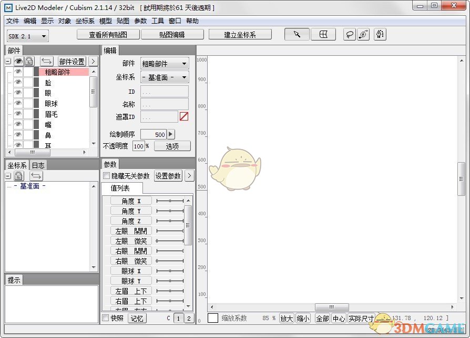Screen dimensions: 470x338
Task: Activate the lasso selection tool
Action: point(350,34)
